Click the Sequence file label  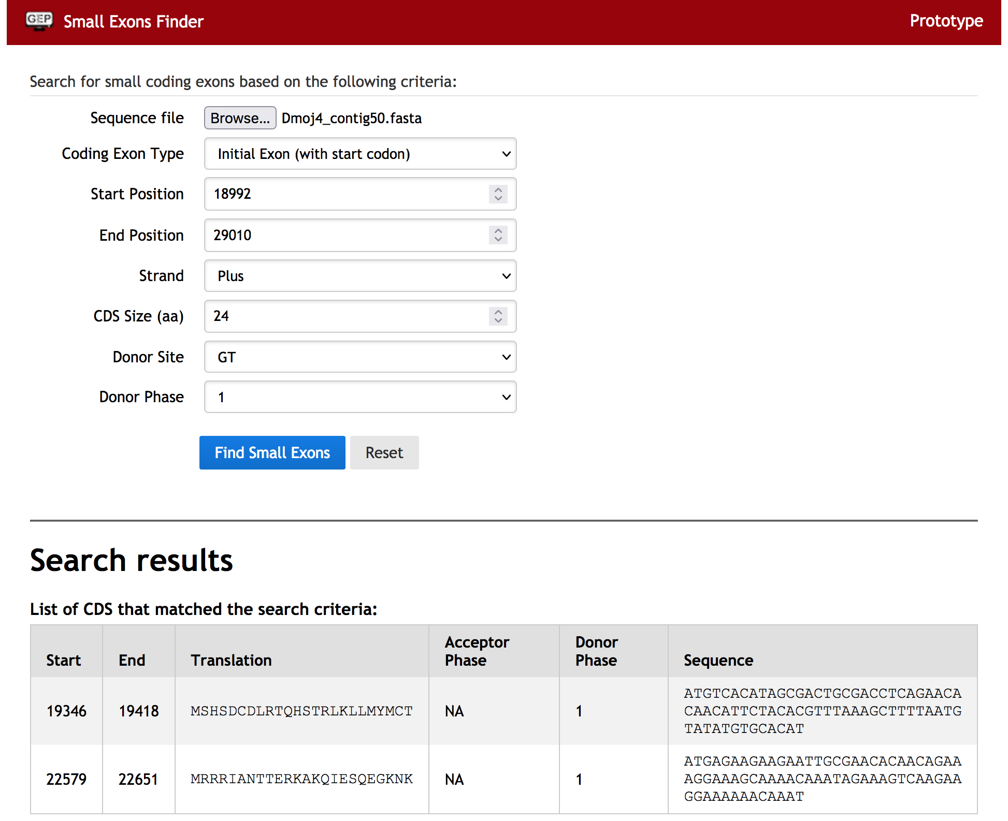pos(137,118)
